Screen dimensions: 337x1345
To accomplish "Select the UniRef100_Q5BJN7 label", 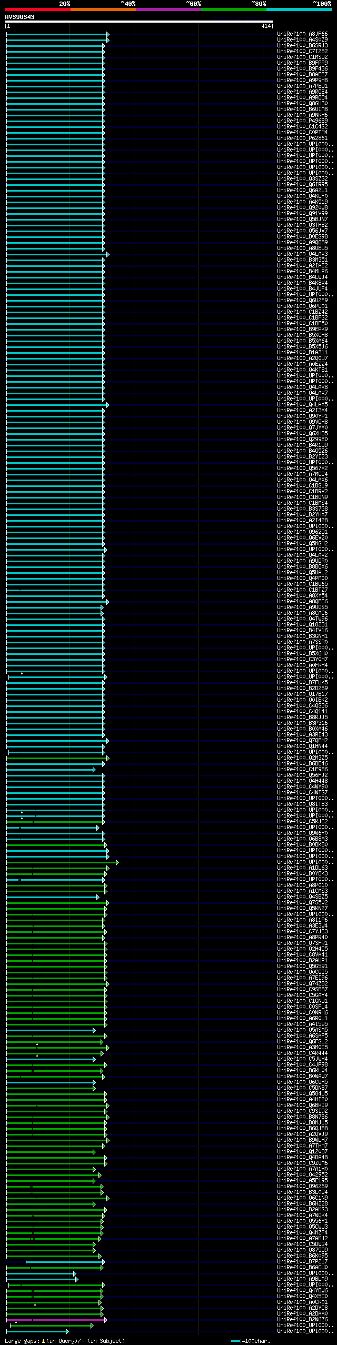I will [x=302, y=219].
